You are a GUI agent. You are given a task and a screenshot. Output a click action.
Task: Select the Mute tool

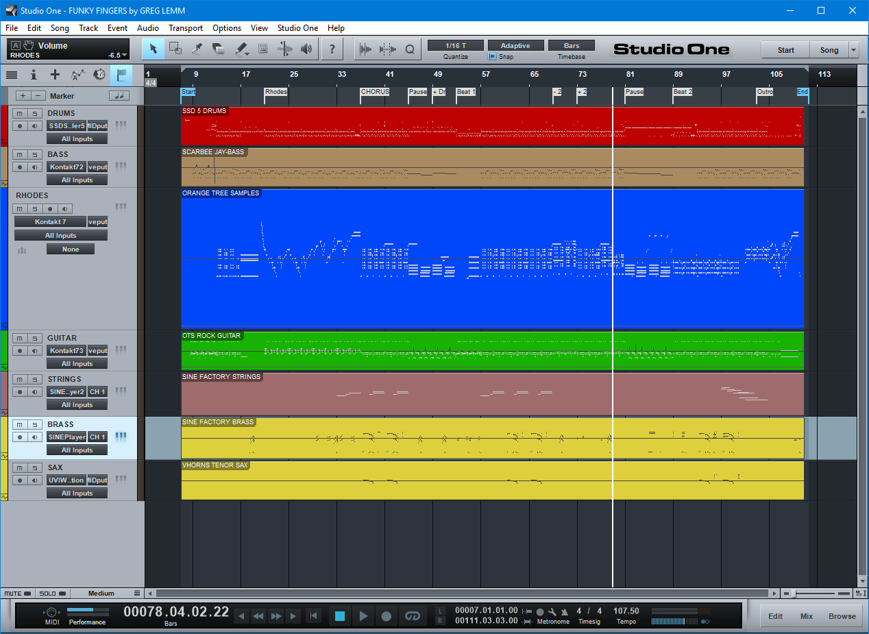click(262, 49)
